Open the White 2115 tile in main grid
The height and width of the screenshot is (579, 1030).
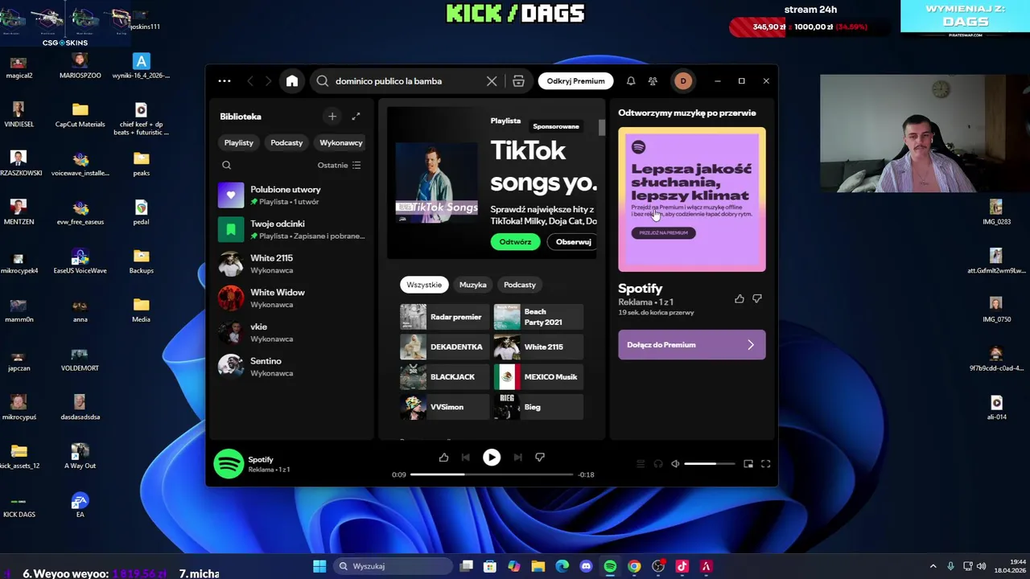coord(538,347)
